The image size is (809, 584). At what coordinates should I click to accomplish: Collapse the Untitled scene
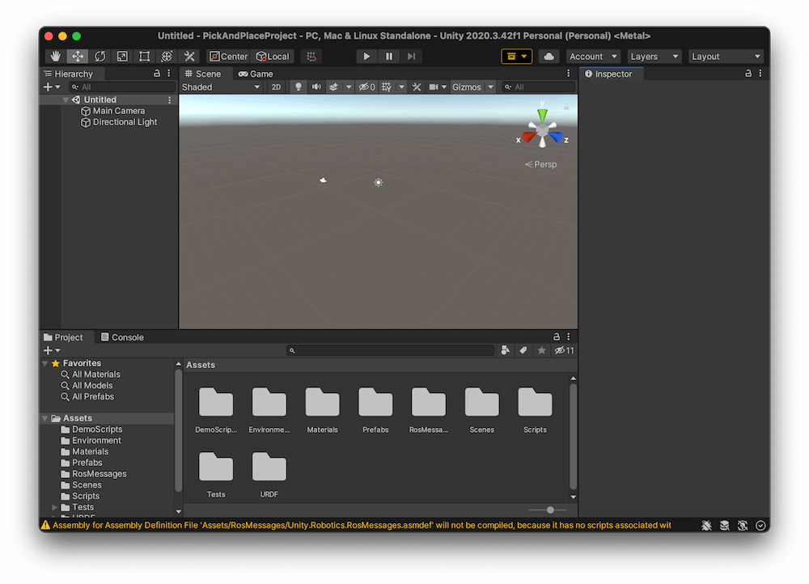point(66,99)
